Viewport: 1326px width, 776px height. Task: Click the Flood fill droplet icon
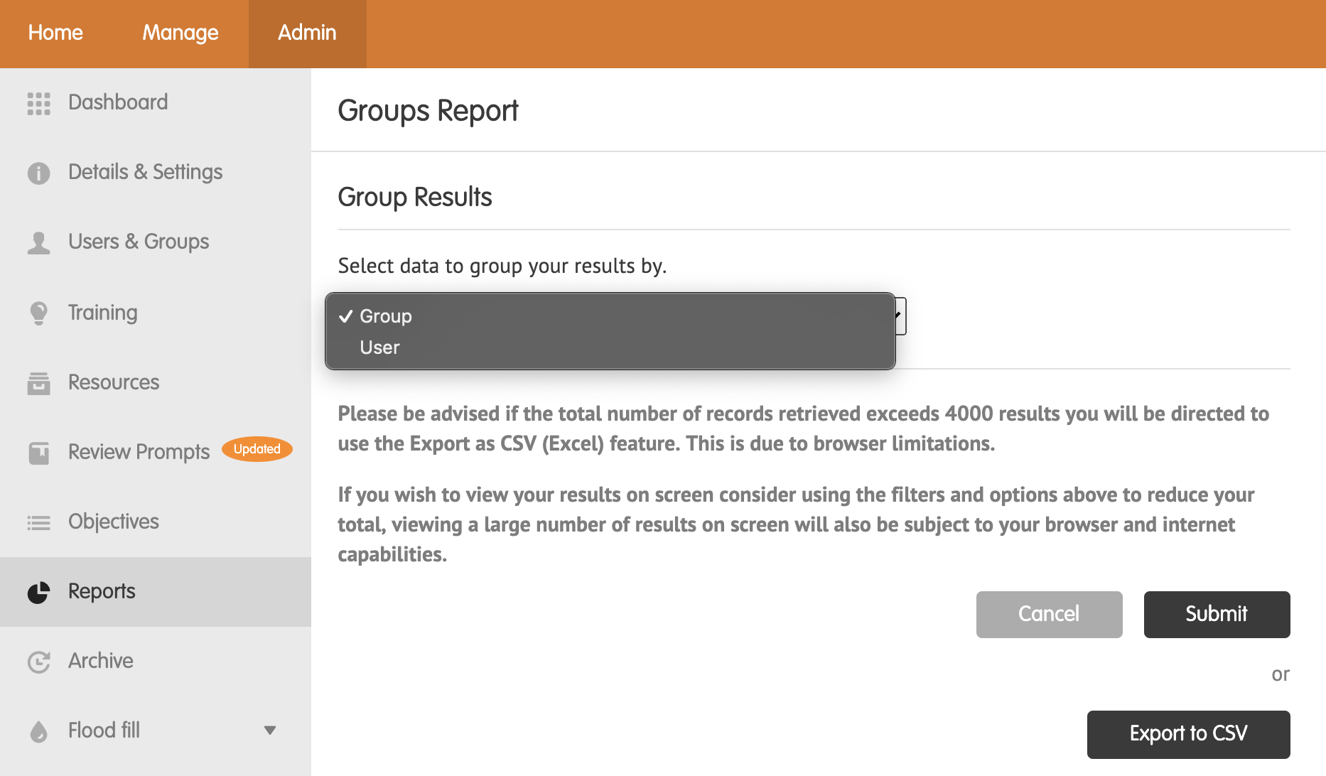pyautogui.click(x=38, y=731)
